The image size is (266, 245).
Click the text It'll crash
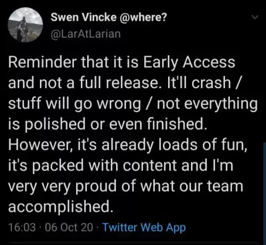[199, 83]
